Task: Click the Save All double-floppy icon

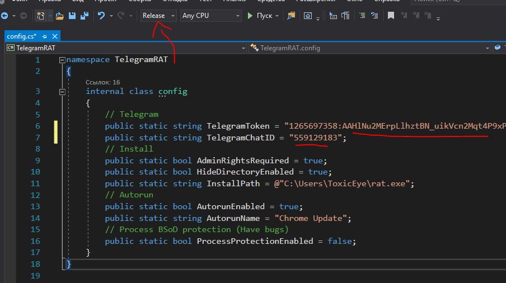Action: point(85,16)
